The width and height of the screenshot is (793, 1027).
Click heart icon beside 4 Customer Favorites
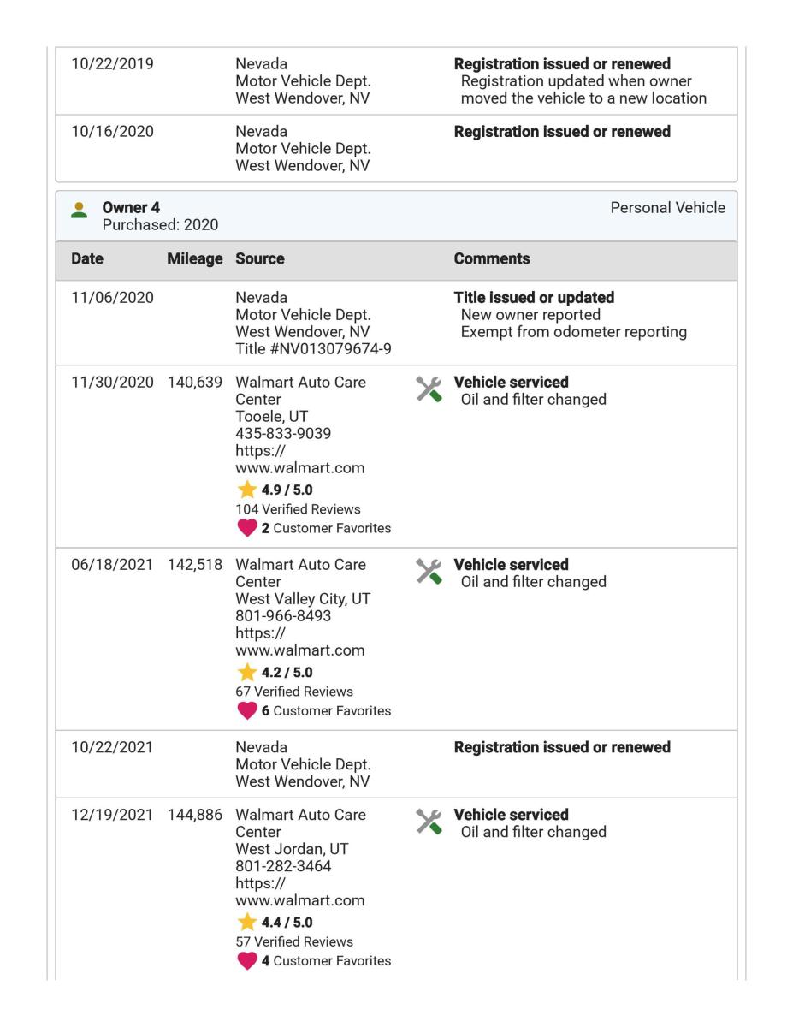(246, 961)
